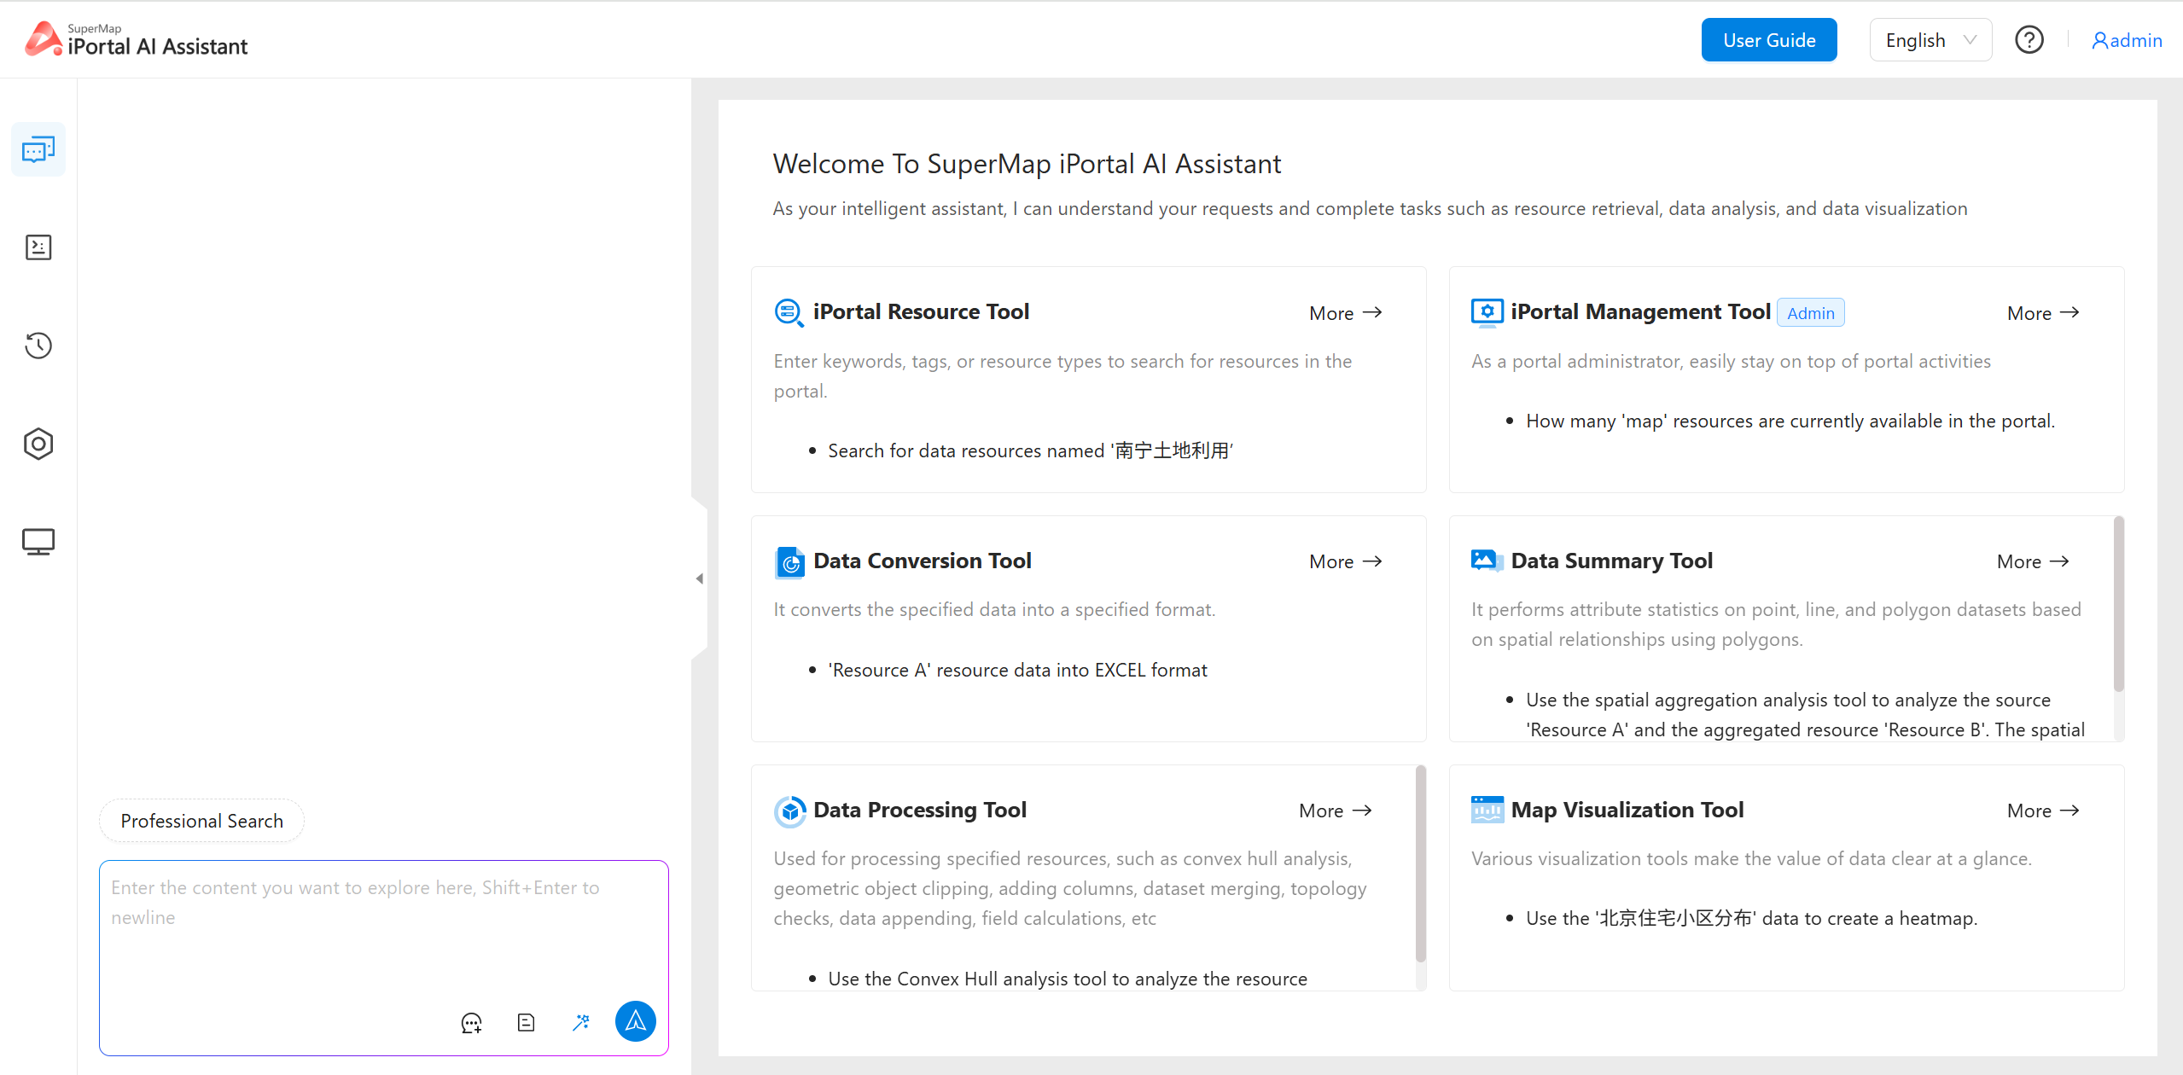2183x1075 pixels.
Task: Click the Data Summary Tool icon
Action: 1487,561
